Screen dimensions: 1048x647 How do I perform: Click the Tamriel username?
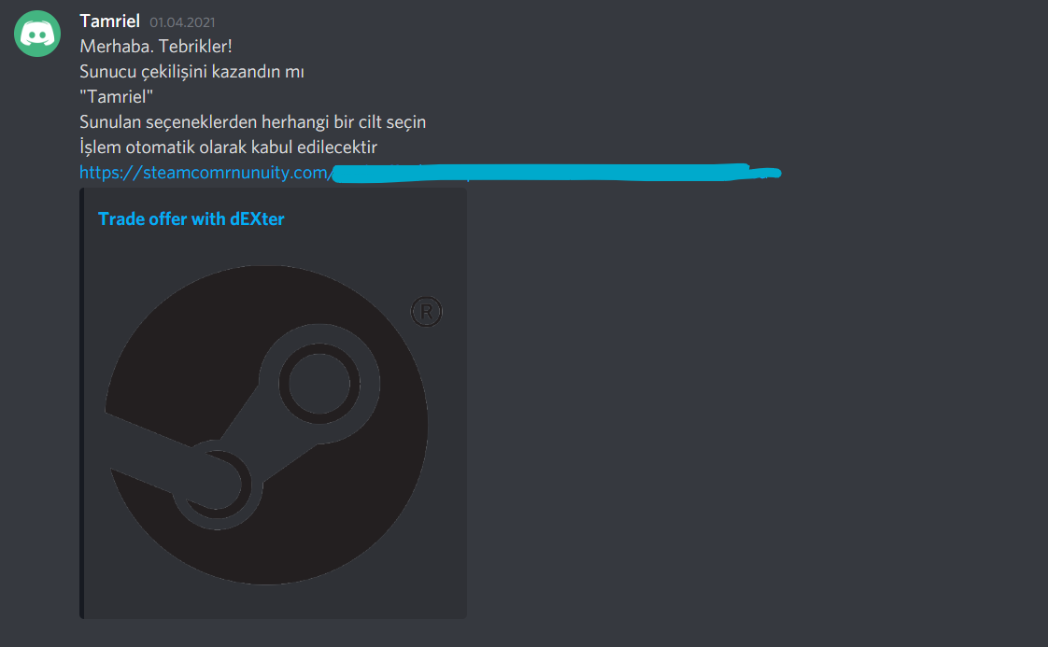(x=109, y=21)
